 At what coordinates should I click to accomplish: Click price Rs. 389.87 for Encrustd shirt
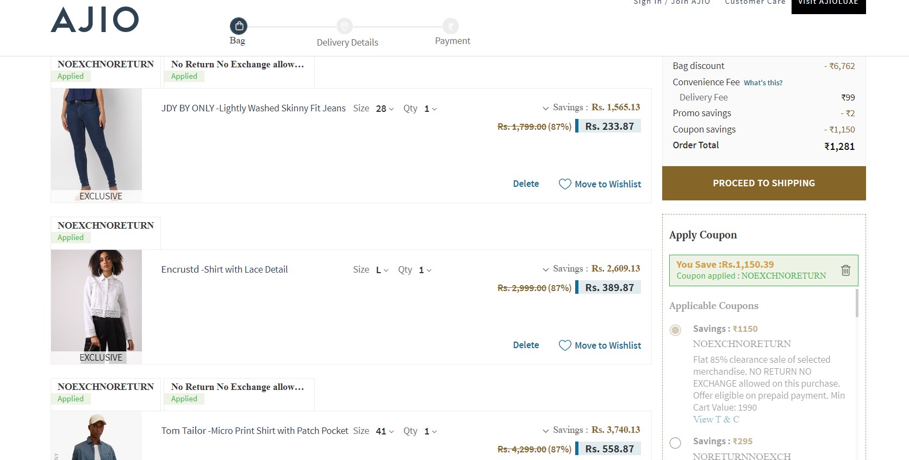tap(609, 288)
